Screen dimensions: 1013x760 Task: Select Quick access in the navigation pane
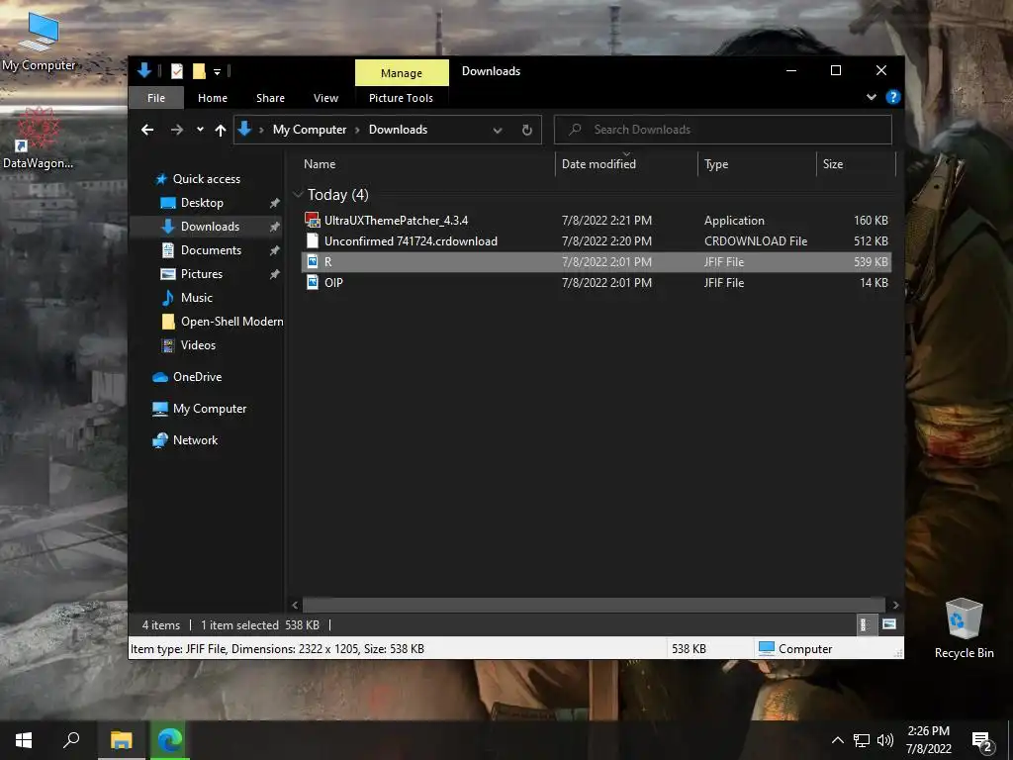(206, 179)
